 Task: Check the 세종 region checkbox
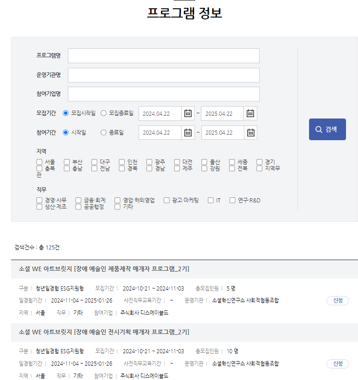[232, 162]
